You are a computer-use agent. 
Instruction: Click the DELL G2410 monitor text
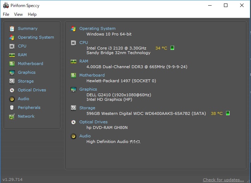pos(119,95)
